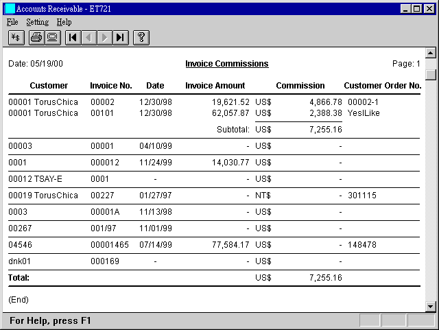Click the Customer Order No. 301115 entry

tap(361, 196)
